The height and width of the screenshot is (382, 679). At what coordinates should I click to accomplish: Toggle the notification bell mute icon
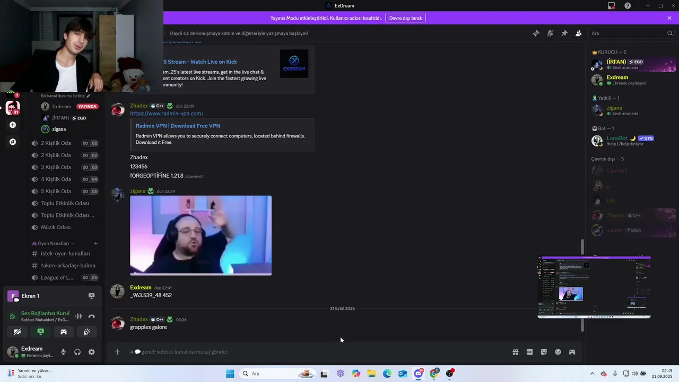550,33
